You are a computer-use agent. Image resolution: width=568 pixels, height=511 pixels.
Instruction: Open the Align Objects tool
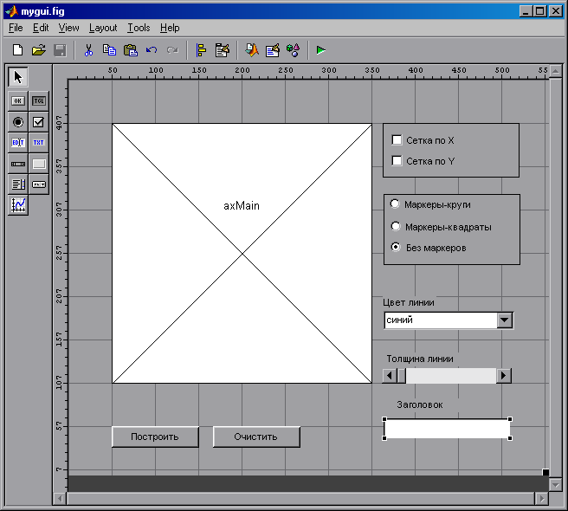(201, 50)
